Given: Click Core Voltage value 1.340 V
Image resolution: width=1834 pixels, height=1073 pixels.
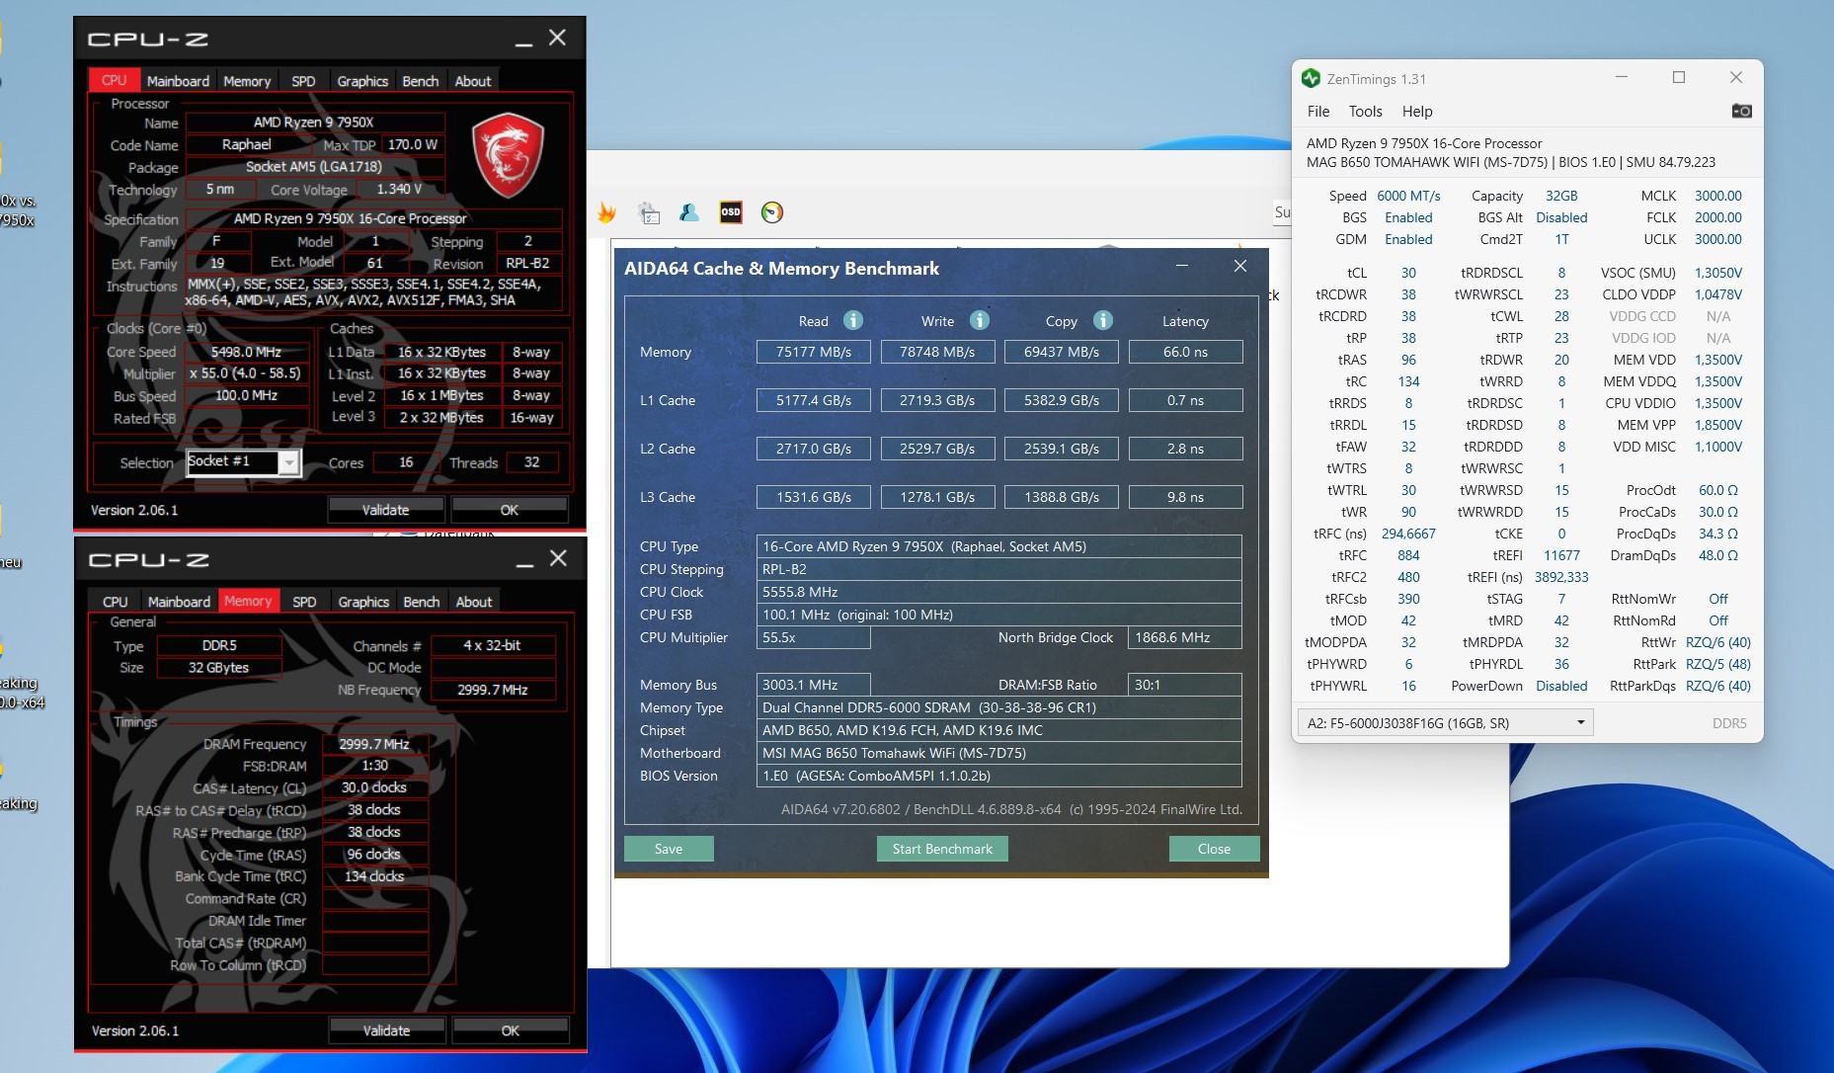Looking at the screenshot, I should coord(399,189).
